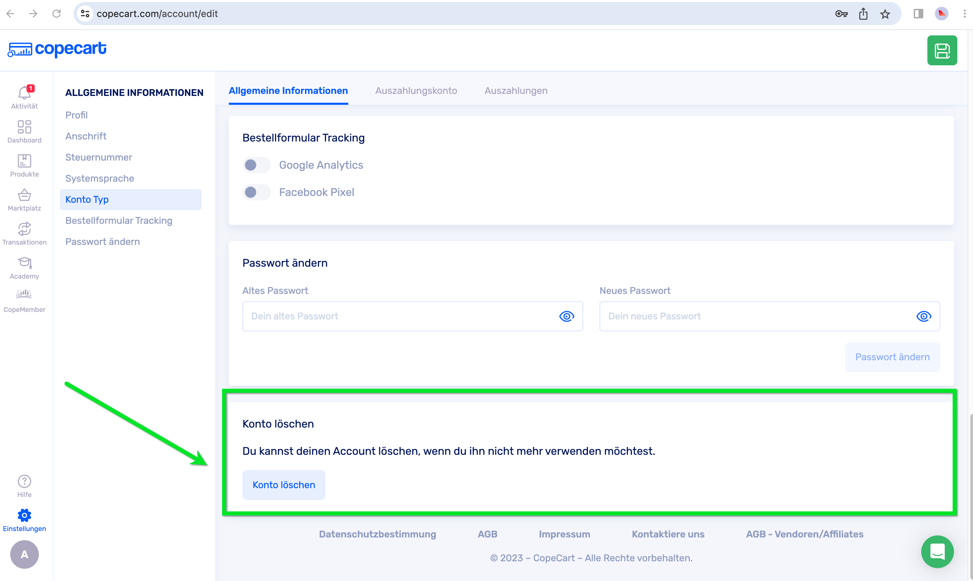
Task: Open the green chat support bubble
Action: 937,551
